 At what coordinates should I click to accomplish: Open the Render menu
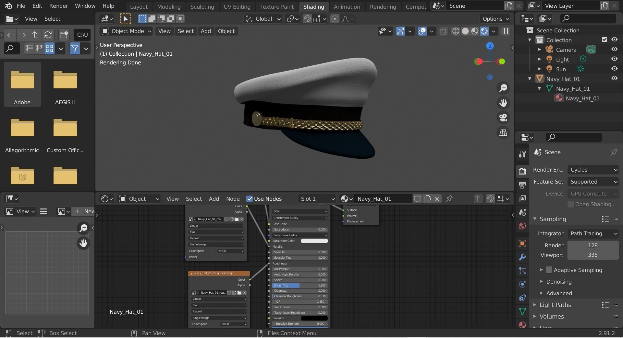pos(58,6)
